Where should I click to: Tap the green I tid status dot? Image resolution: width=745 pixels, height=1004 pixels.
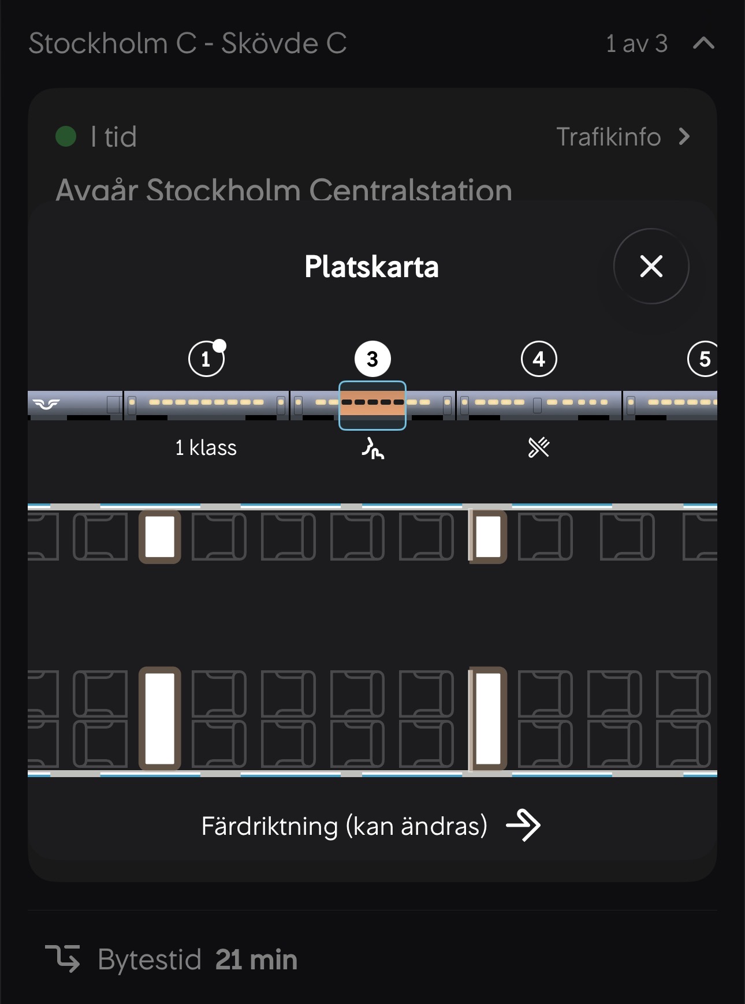pyautogui.click(x=66, y=137)
